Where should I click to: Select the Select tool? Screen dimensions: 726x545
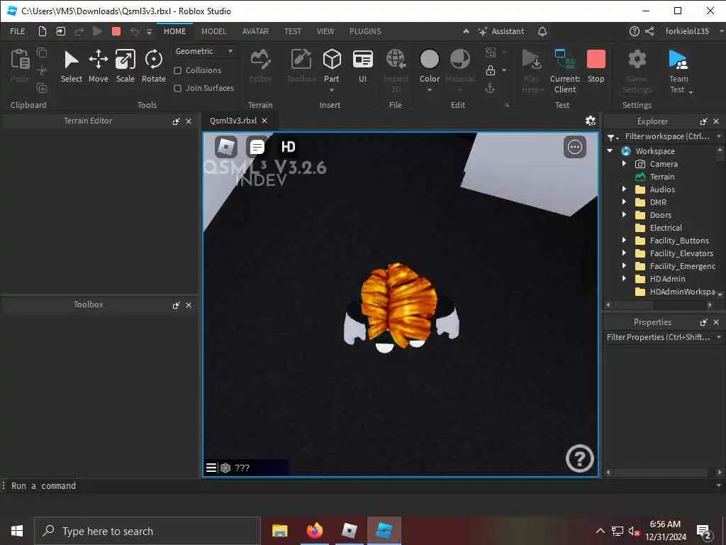coord(72,67)
